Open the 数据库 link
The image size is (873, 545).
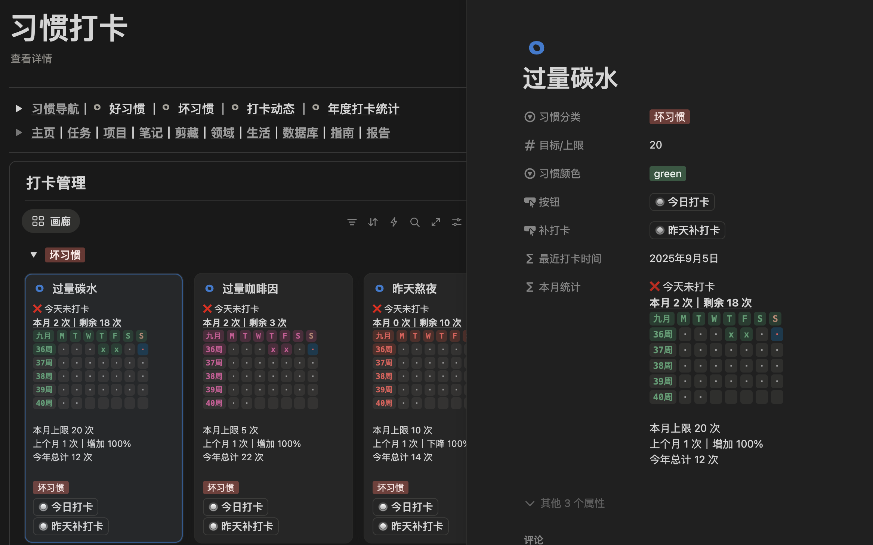[300, 133]
